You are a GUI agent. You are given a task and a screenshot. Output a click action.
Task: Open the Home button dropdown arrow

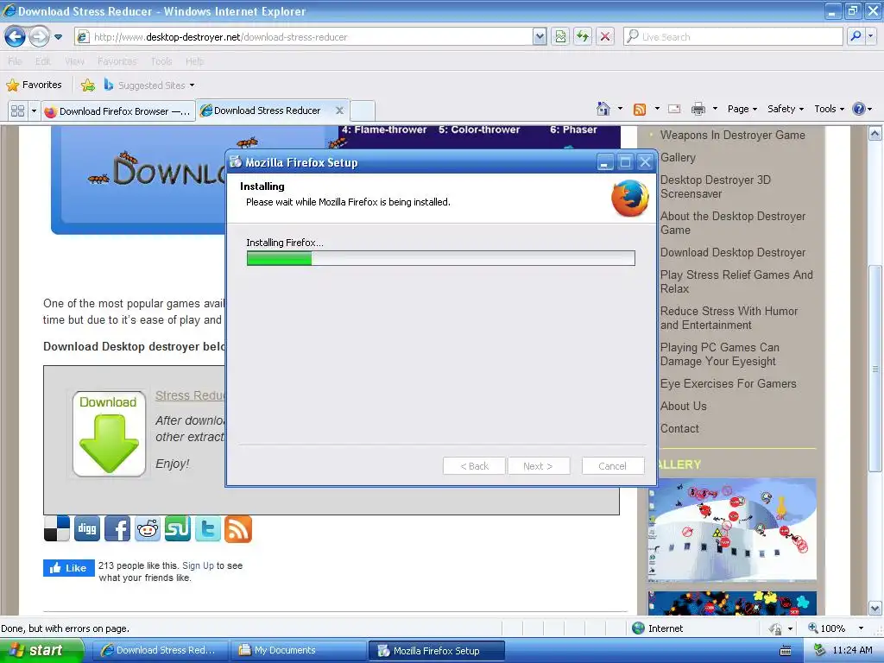pyautogui.click(x=620, y=109)
